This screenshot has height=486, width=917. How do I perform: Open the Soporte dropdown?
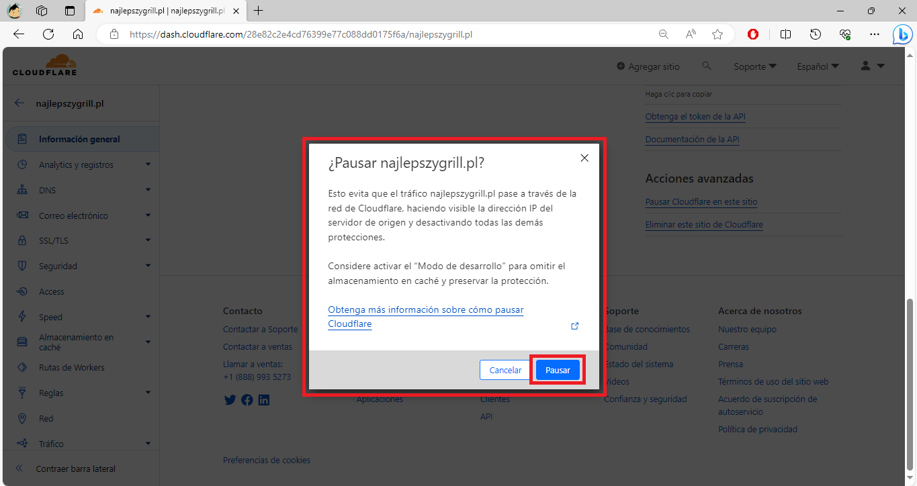[x=755, y=66]
